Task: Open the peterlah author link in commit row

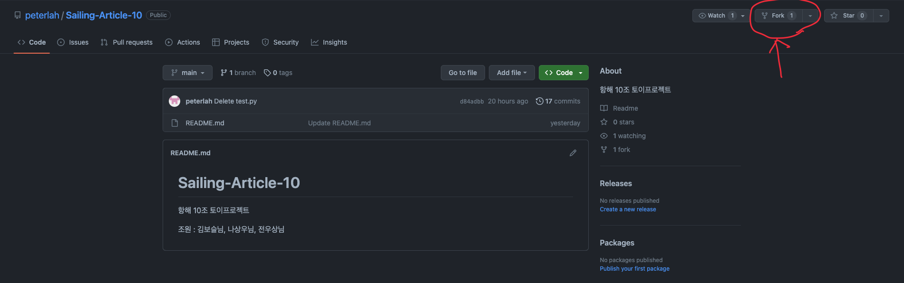Action: coord(199,101)
